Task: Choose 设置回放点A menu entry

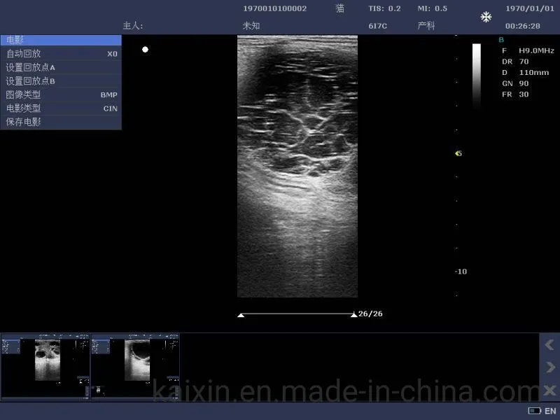Action: tap(60, 67)
